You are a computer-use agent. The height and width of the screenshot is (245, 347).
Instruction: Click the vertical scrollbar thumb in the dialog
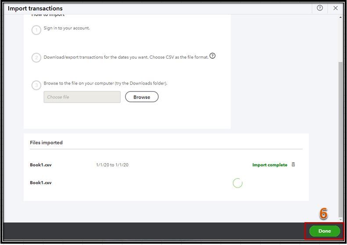[340, 139]
